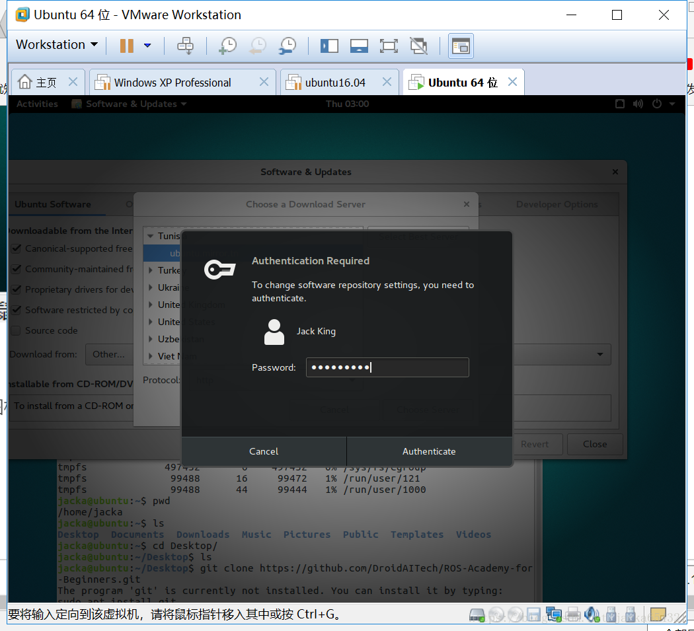
Task: Click the hard disk device icon in status bar
Action: click(477, 614)
